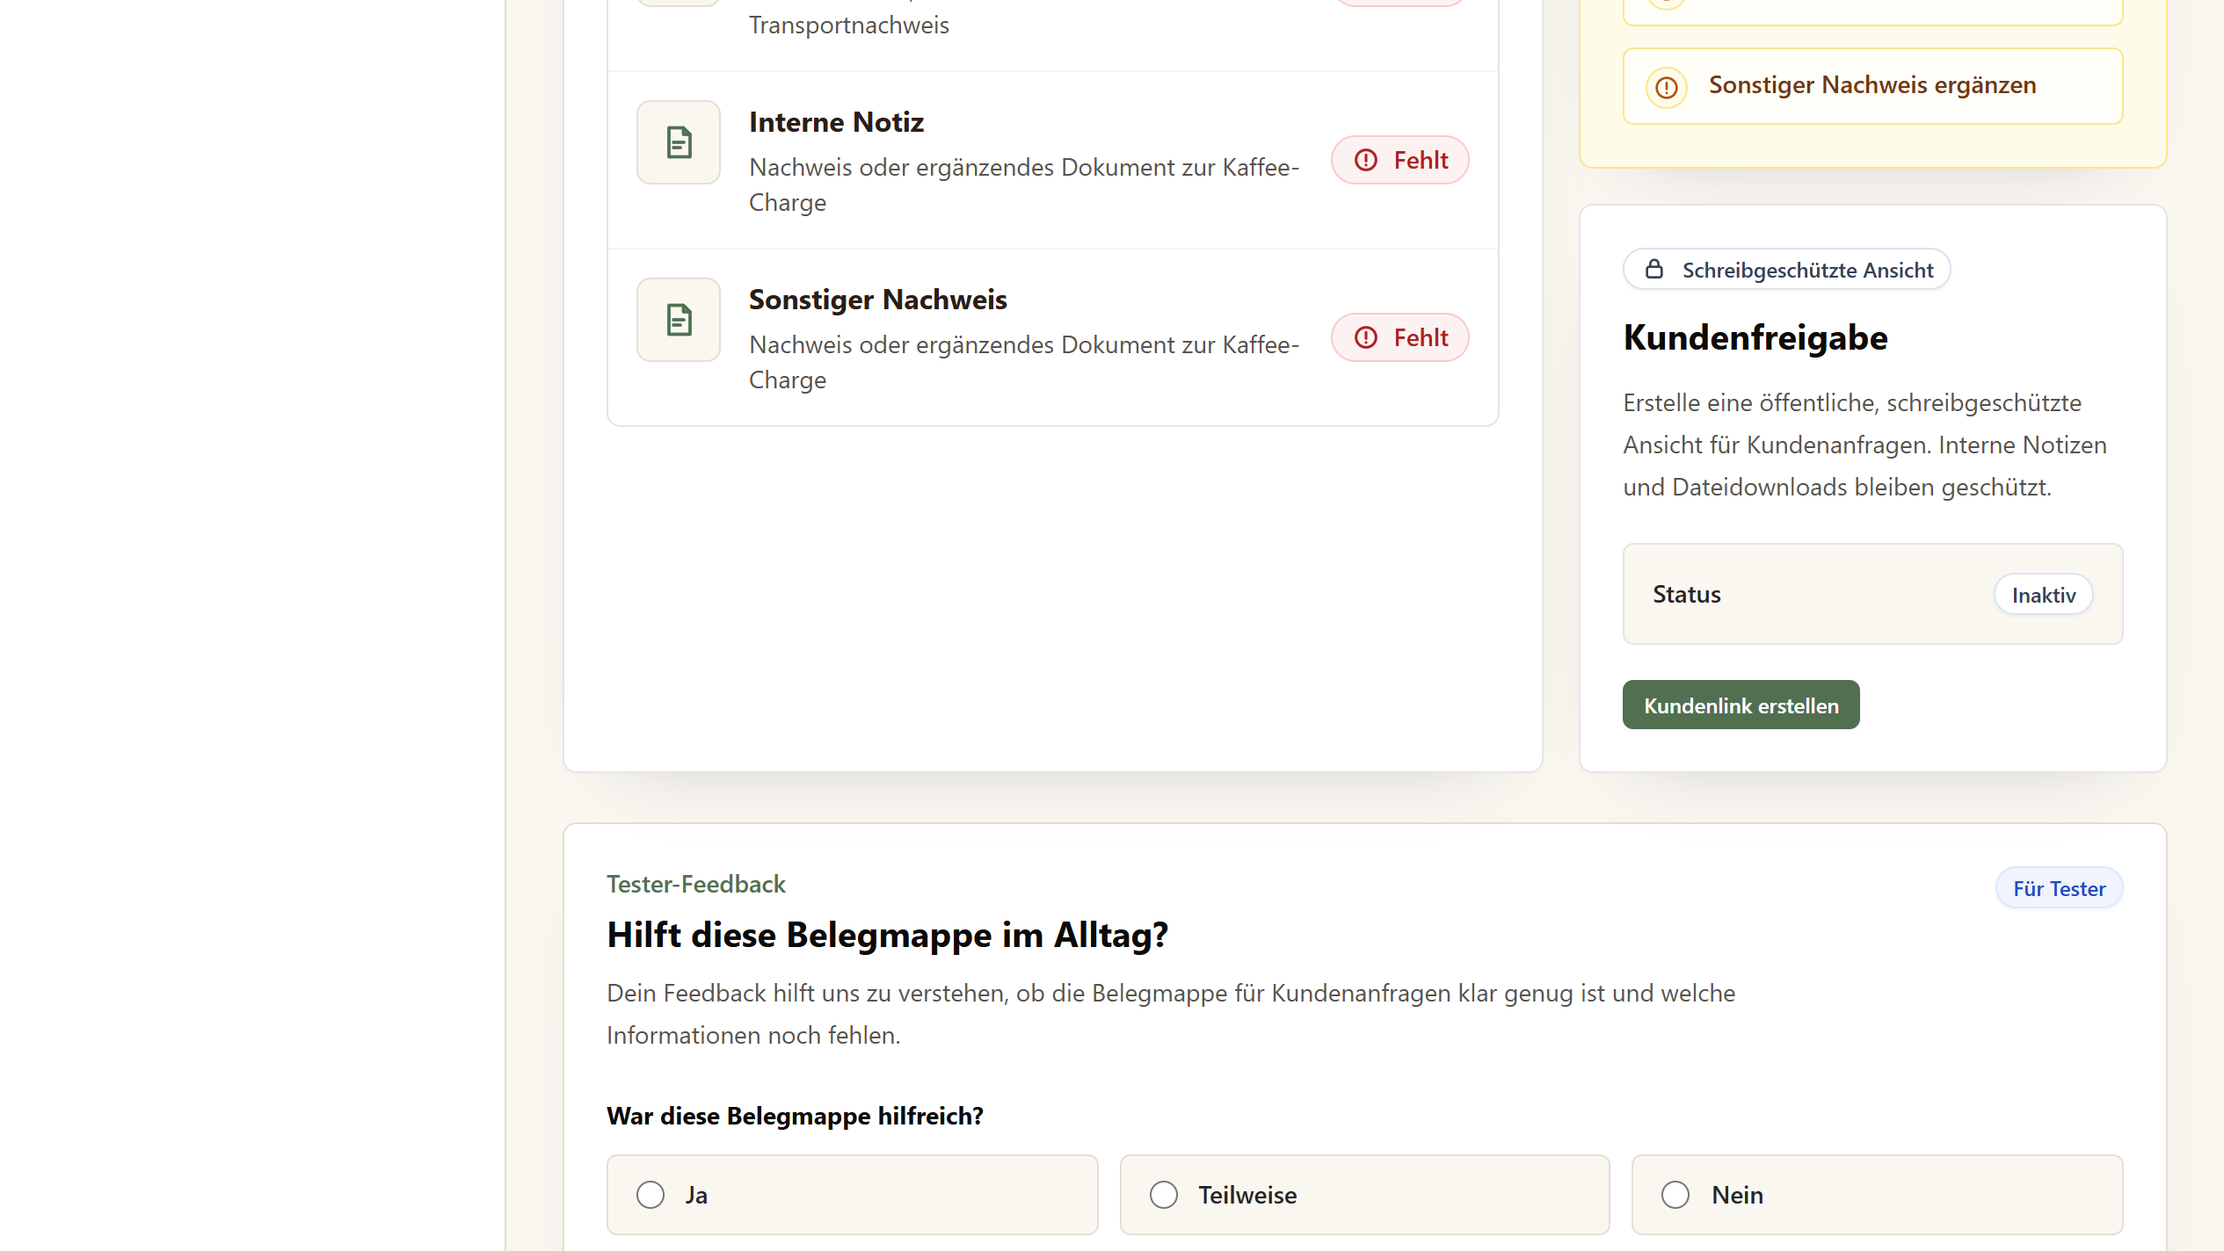
Task: Click the document icon beside Sonstiger Nachweis
Action: [x=679, y=320]
